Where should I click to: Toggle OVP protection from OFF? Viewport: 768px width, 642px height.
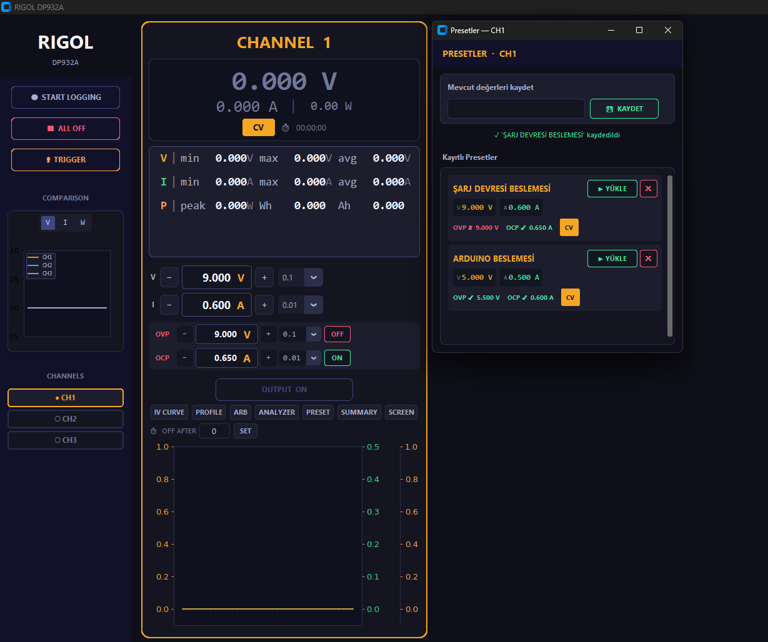[337, 335]
